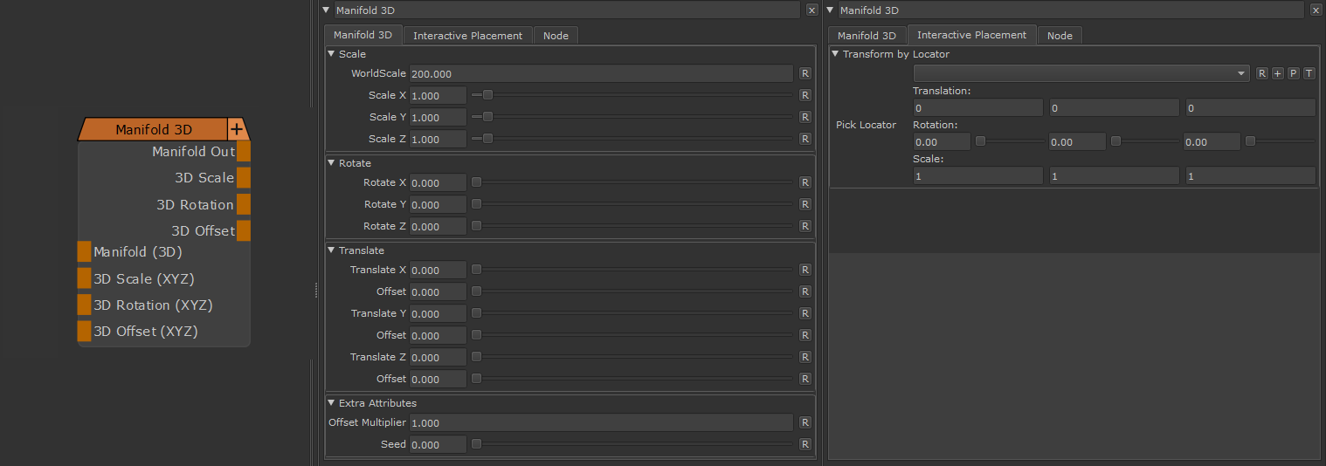Open the Pick Locator dropdown
The width and height of the screenshot is (1326, 466).
tap(1081, 73)
